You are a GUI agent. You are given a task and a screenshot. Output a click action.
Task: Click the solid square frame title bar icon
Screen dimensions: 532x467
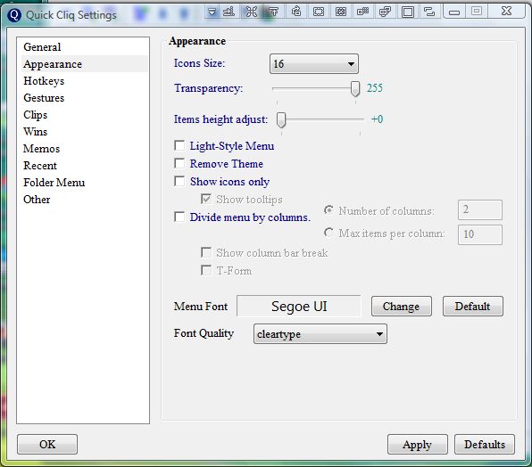pos(407,12)
